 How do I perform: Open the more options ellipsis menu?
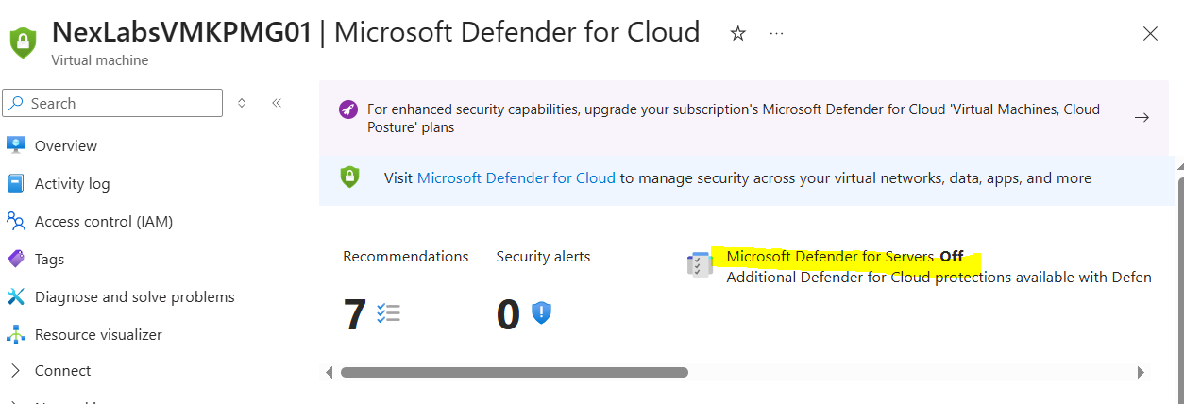pos(777,33)
